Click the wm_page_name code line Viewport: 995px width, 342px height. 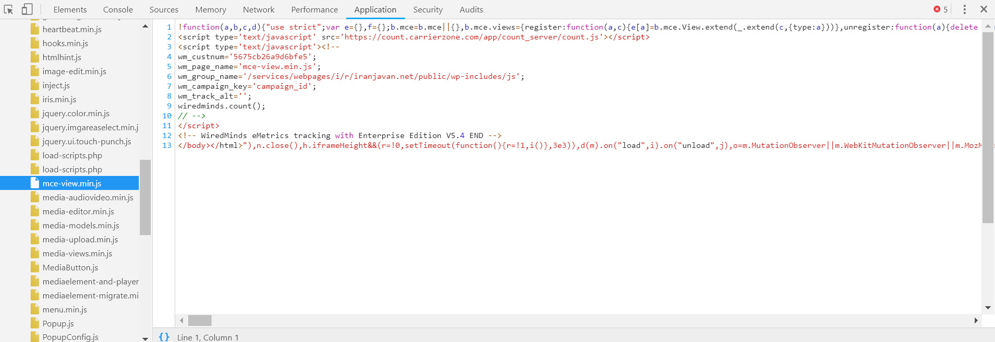tap(249, 66)
